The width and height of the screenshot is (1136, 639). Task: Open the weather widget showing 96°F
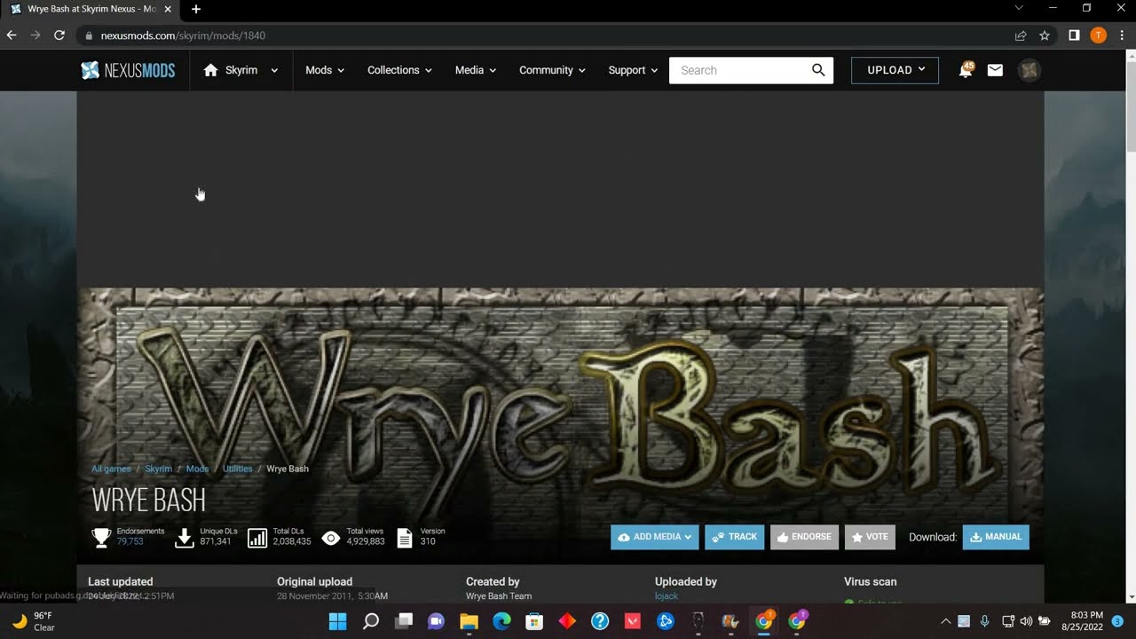(x=34, y=621)
